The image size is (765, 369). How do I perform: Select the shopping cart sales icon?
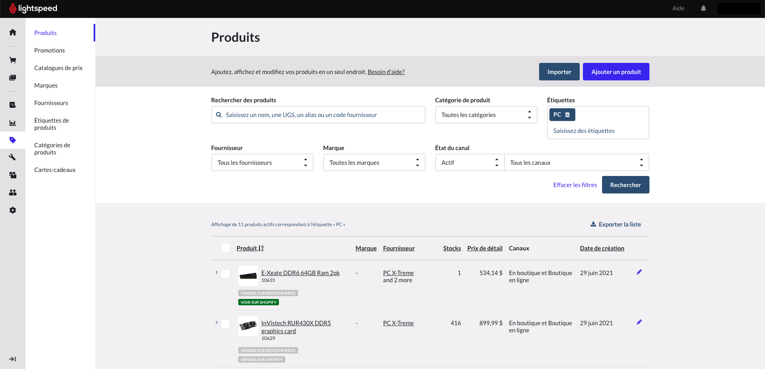click(x=12, y=60)
